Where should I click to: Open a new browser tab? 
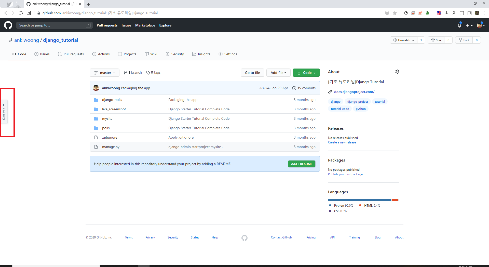(x=88, y=4)
